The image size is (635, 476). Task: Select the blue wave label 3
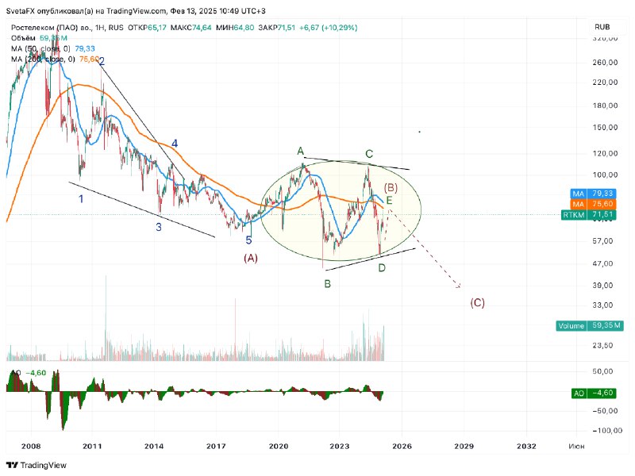tap(159, 227)
